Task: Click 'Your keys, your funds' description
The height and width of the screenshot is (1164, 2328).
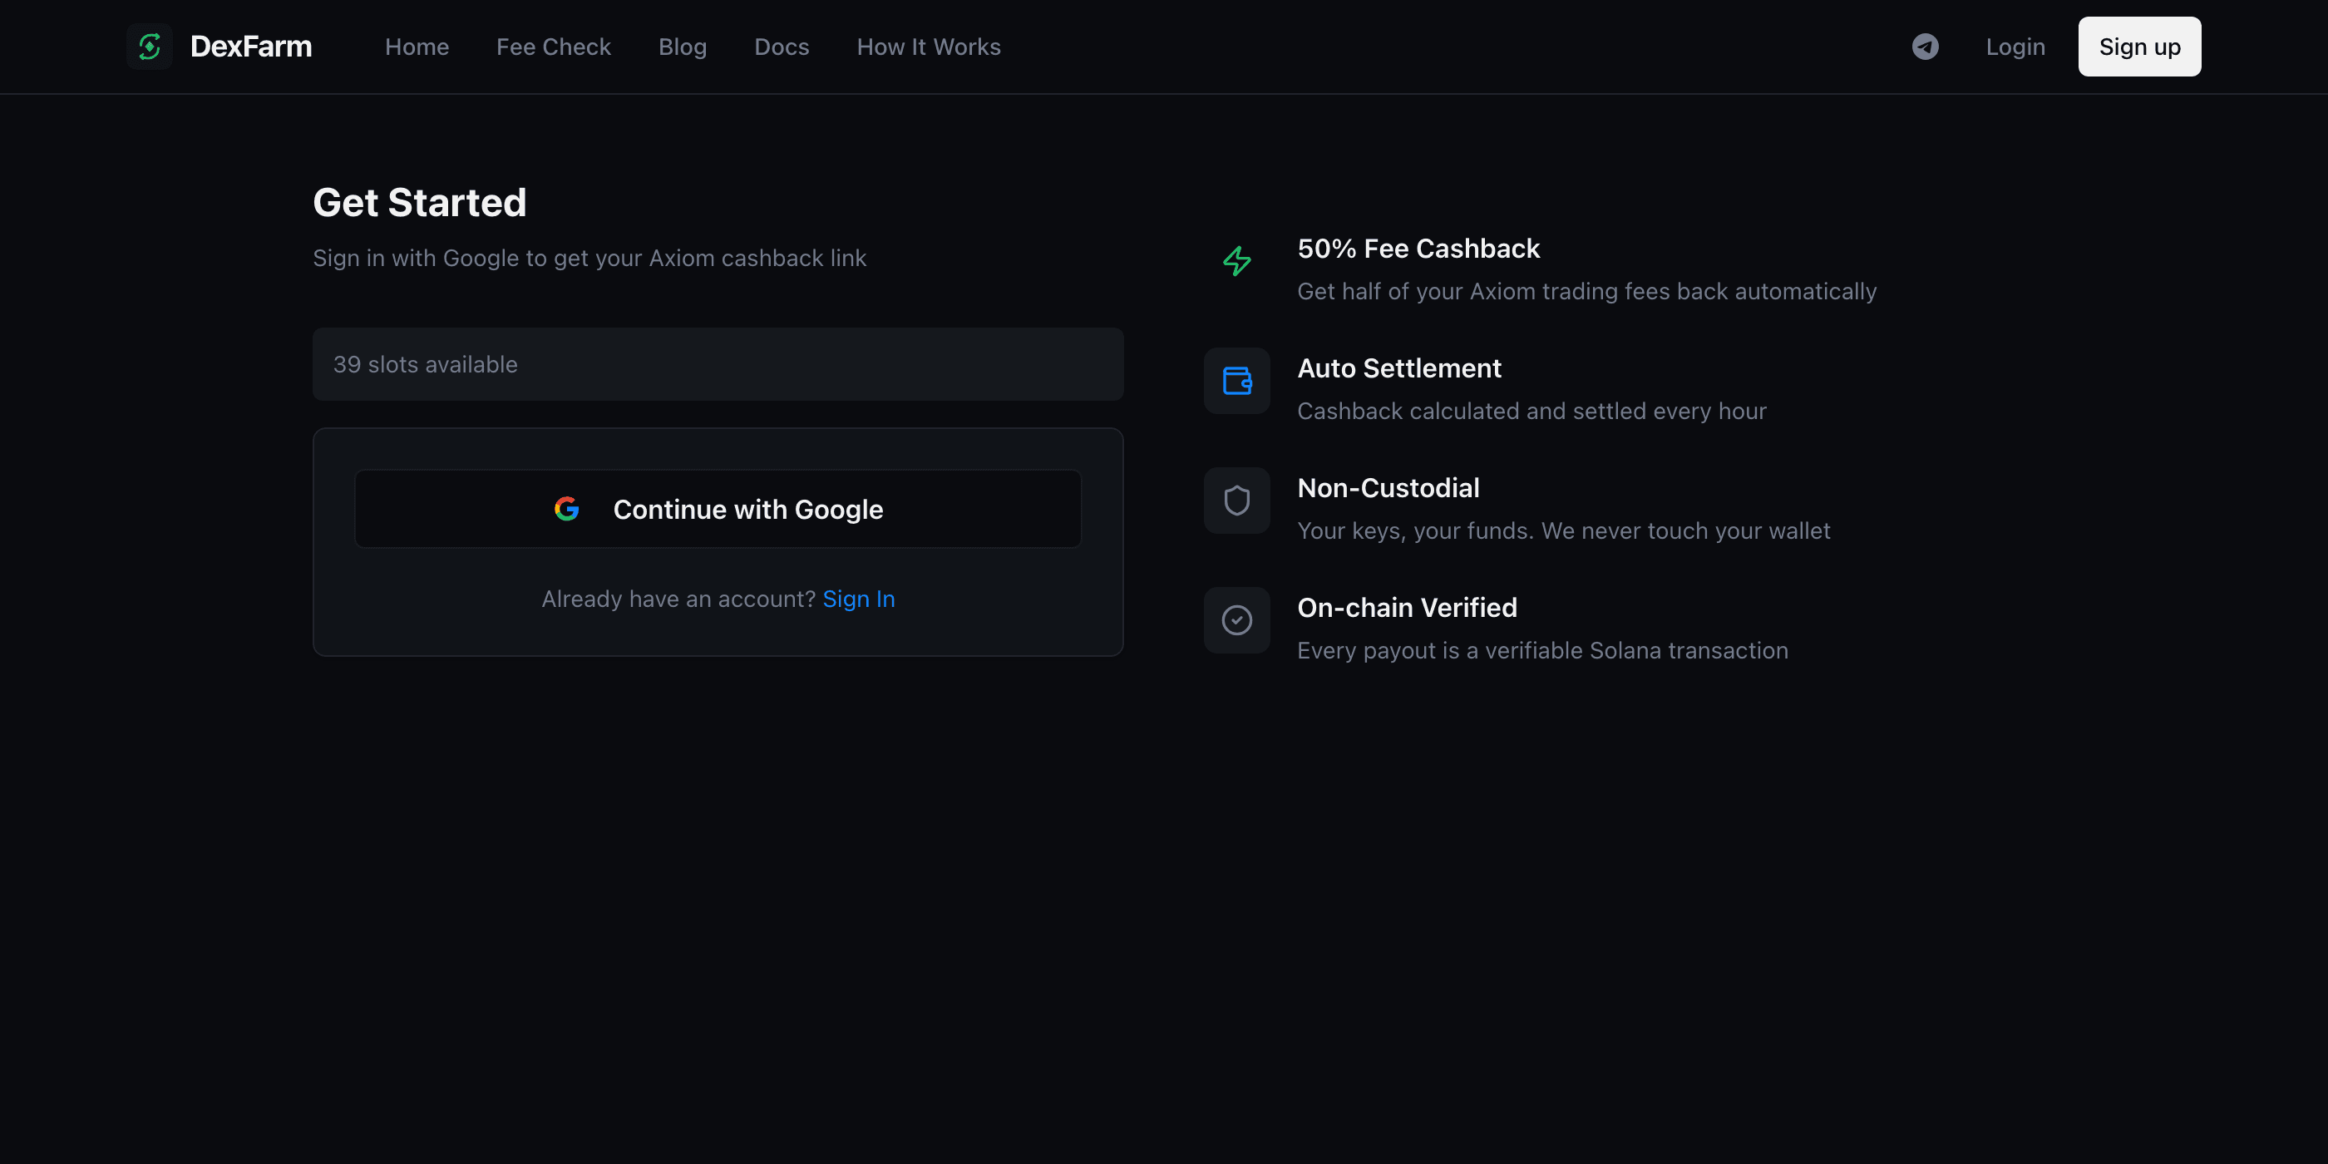Action: pos(1563,531)
